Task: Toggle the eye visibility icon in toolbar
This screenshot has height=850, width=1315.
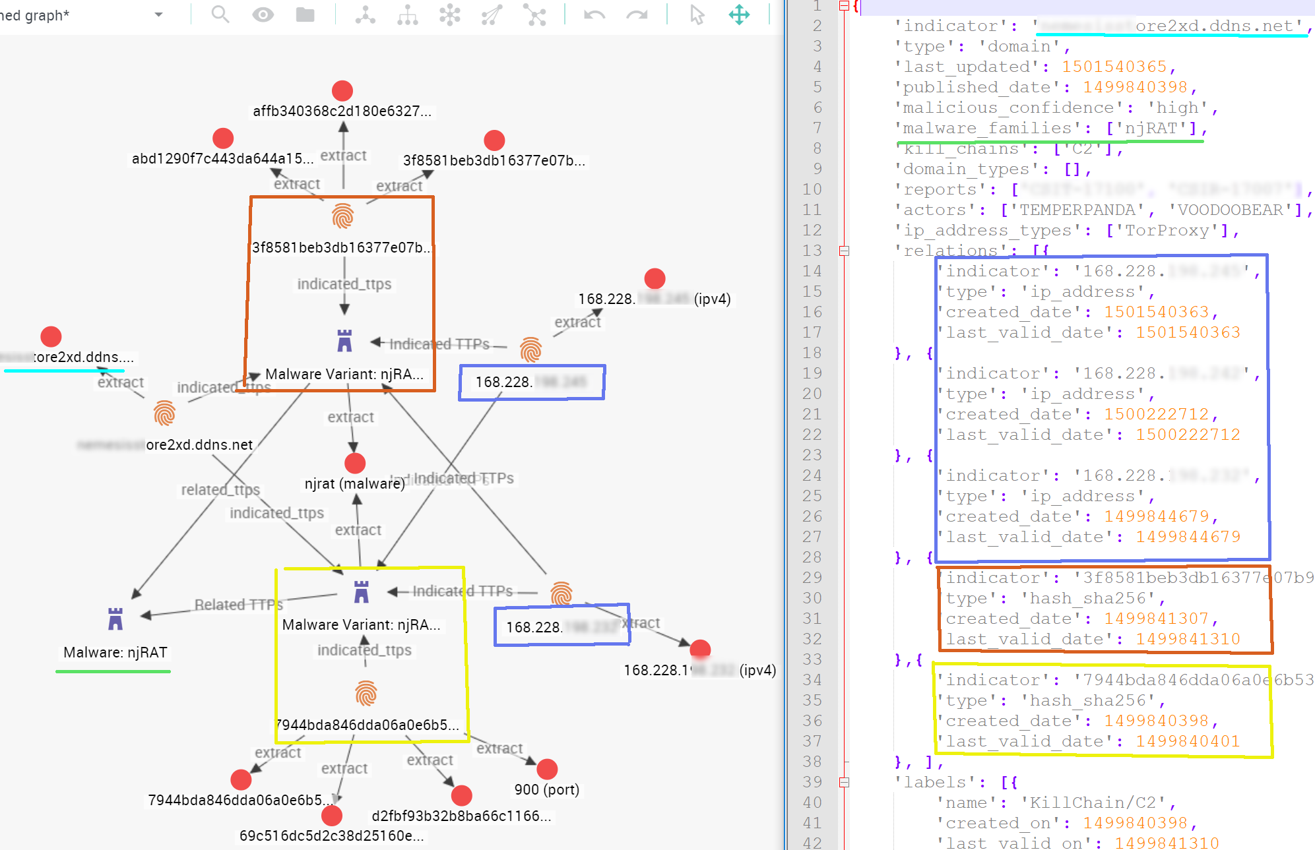Action: tap(263, 15)
